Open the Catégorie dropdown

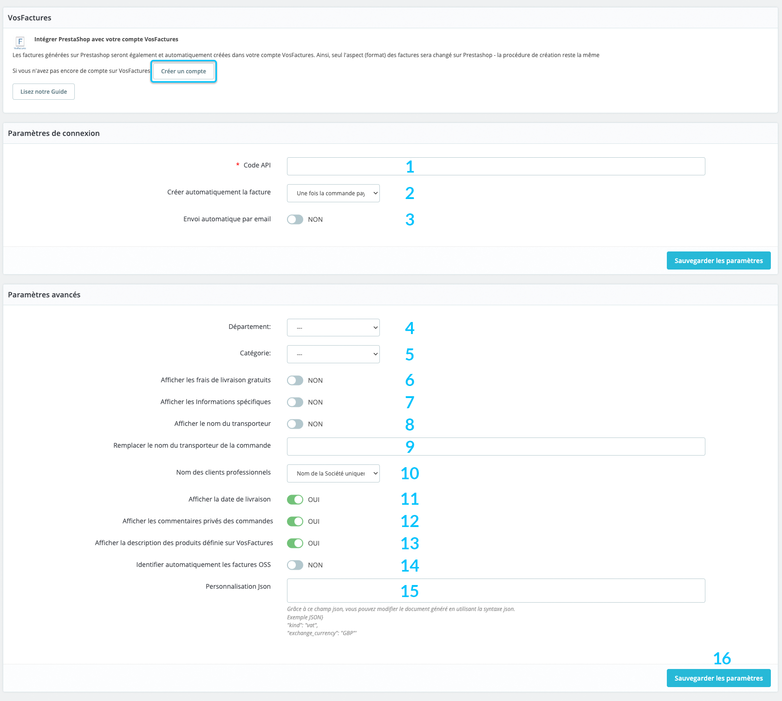point(333,354)
